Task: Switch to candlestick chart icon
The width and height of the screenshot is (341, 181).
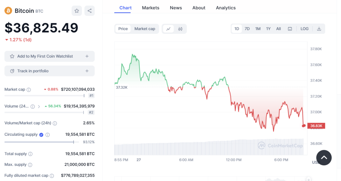Action: coord(180,29)
